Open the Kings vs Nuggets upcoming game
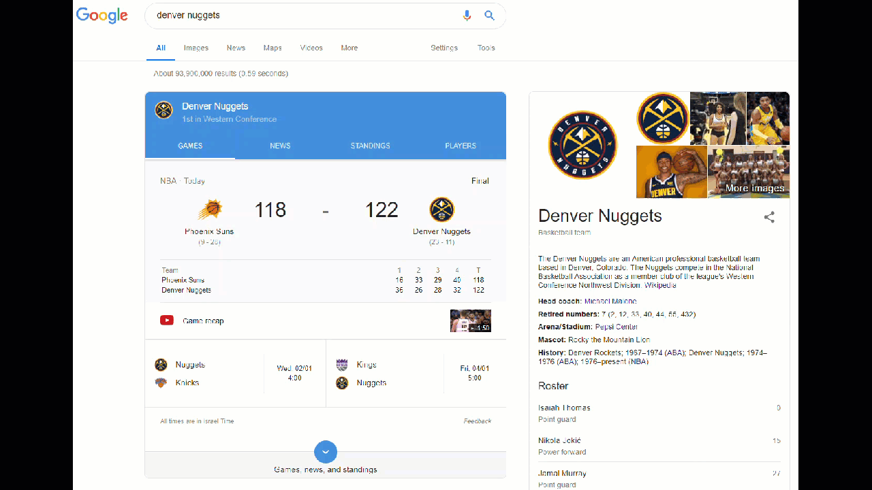The image size is (872, 490). coord(416,374)
